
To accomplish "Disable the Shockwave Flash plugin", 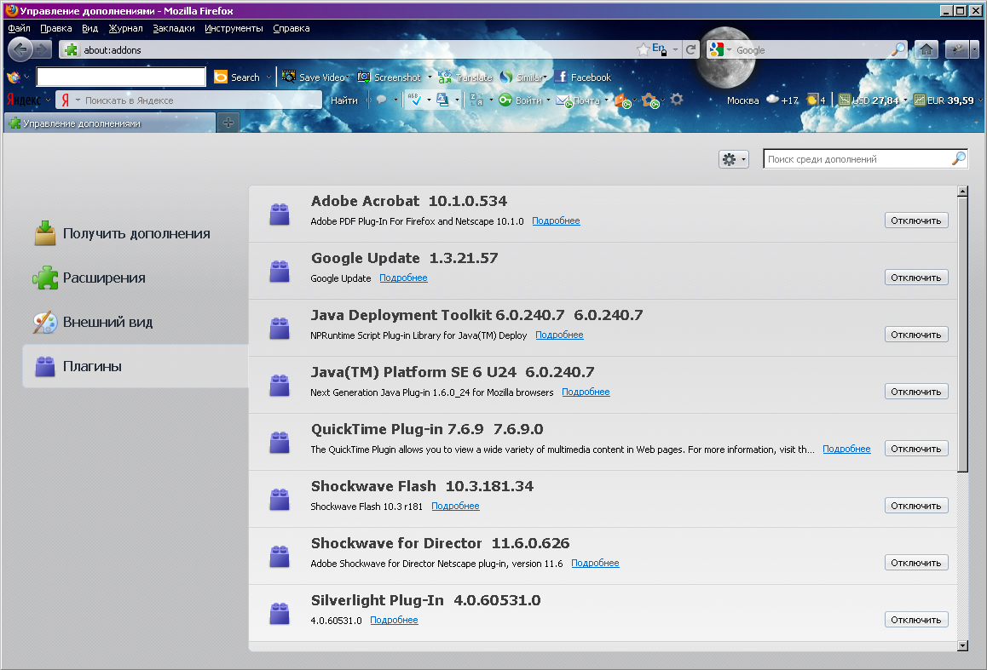I will pyautogui.click(x=915, y=506).
